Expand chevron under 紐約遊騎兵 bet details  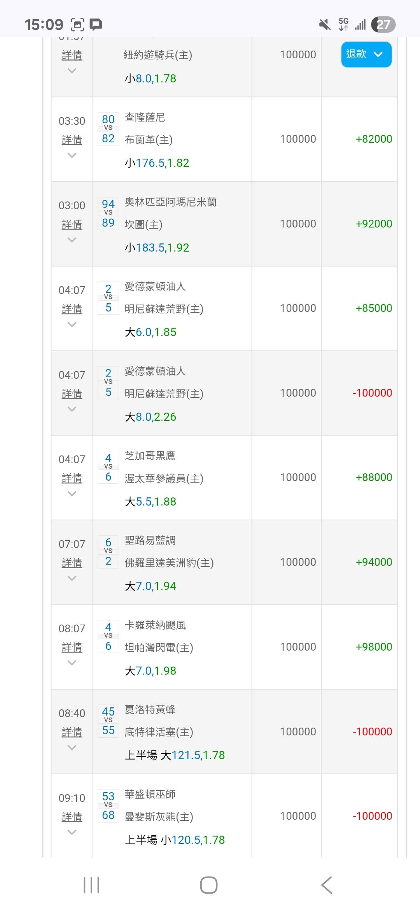pos(72,71)
